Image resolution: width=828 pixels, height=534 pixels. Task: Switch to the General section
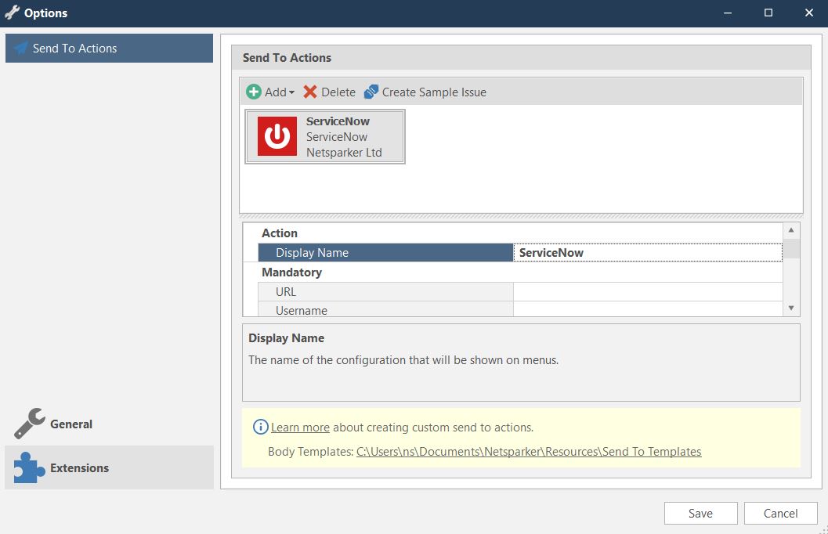(x=71, y=423)
